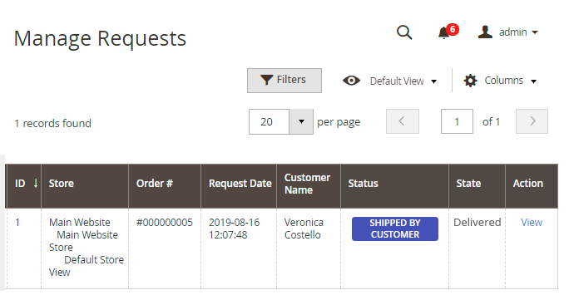This screenshot has height=300, width=569.
Task: Click the Filters button
Action: tap(284, 81)
